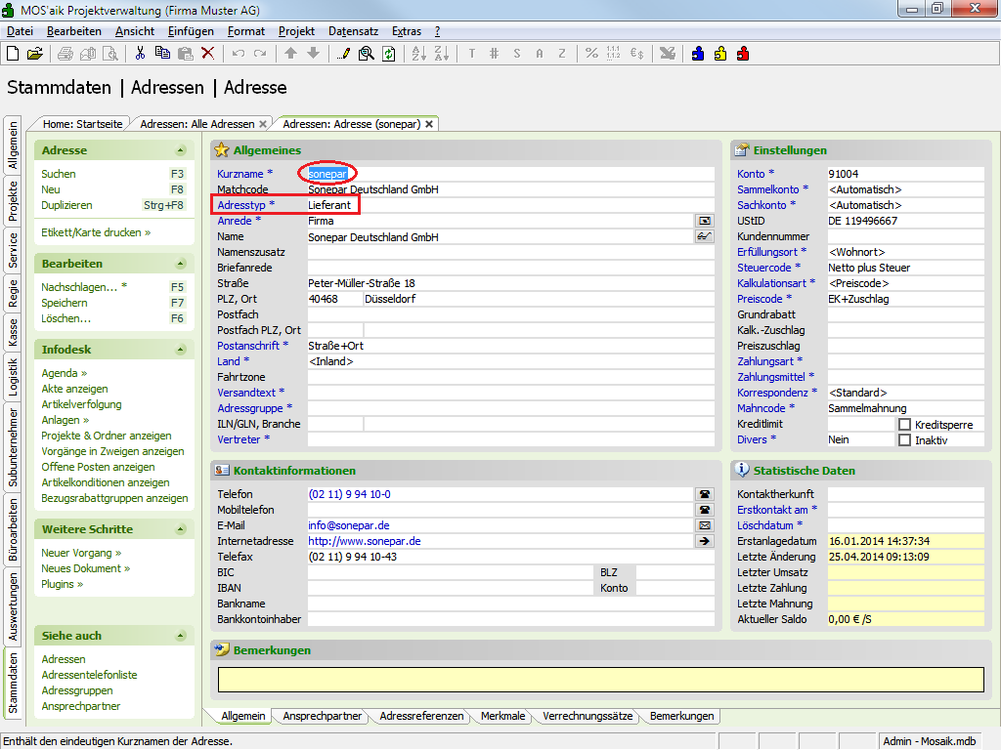This screenshot has height=750, width=1001.
Task: Click the sort ascending A-Z icon
Action: tap(418, 54)
